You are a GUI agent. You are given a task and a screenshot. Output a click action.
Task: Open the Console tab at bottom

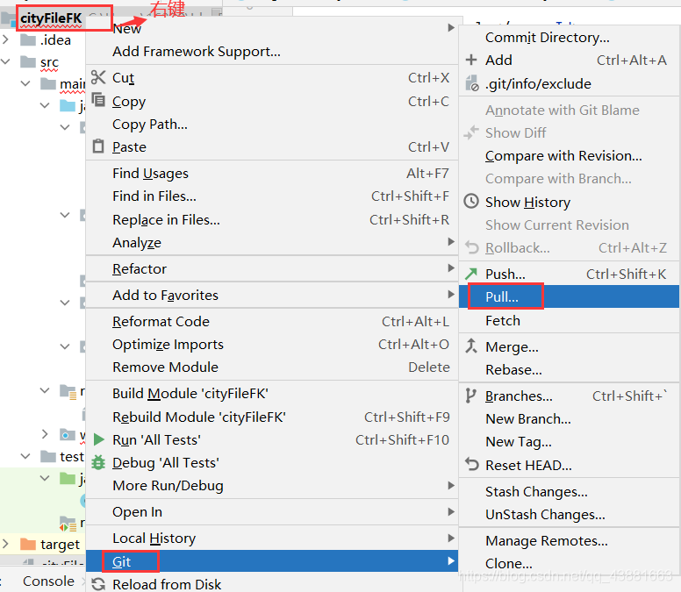pos(48,581)
